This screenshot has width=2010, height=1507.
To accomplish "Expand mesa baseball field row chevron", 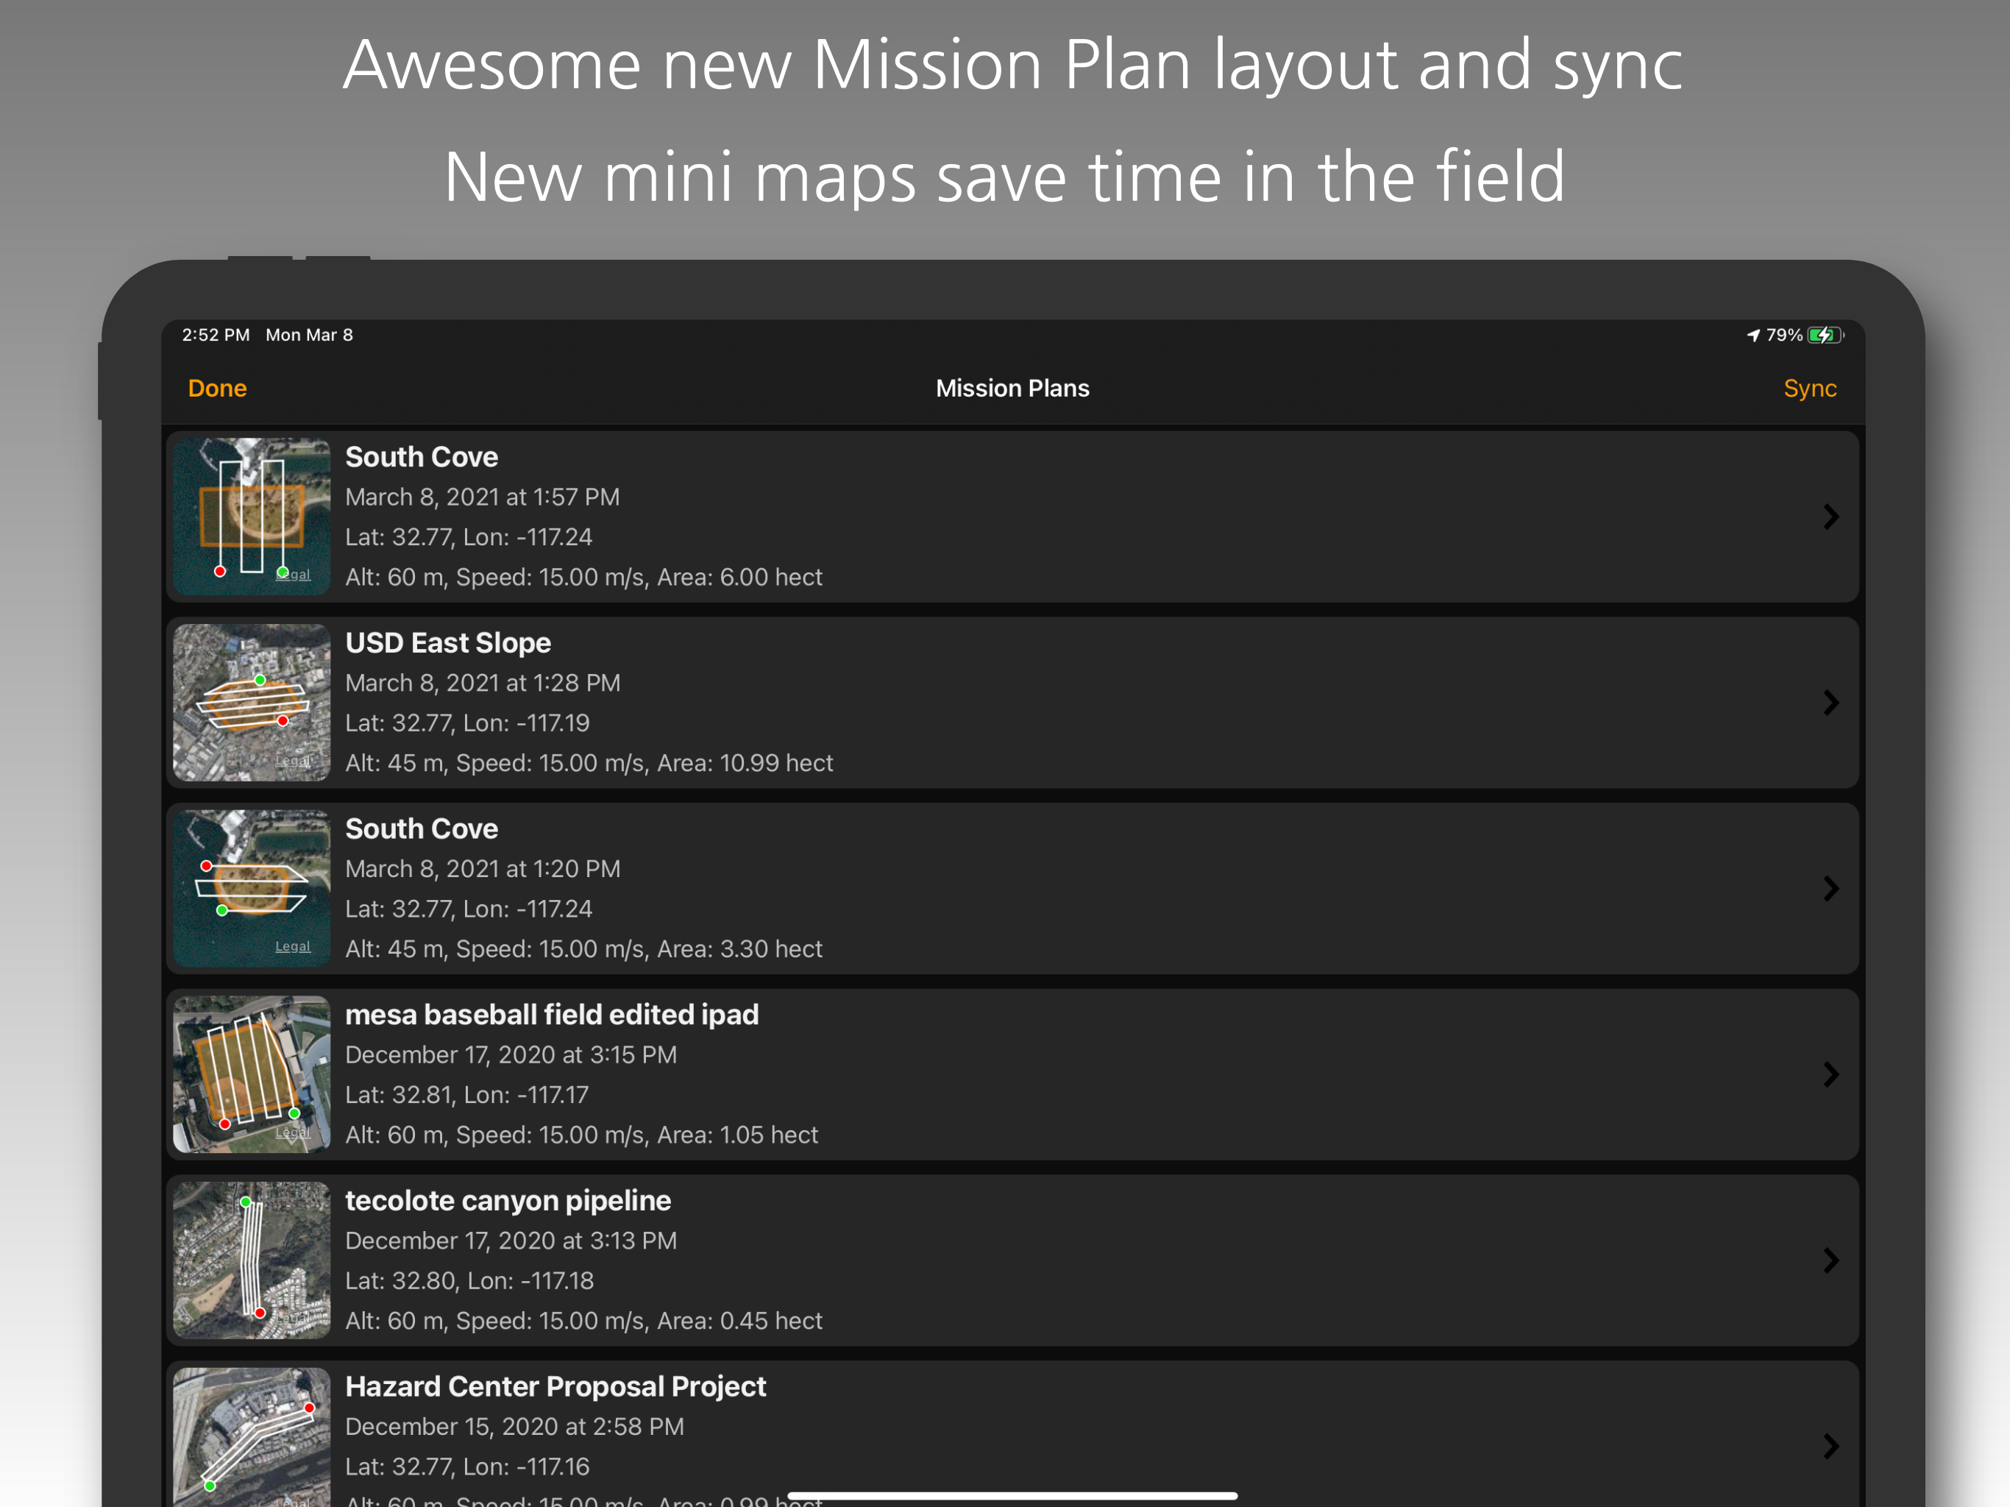I will click(1830, 1074).
